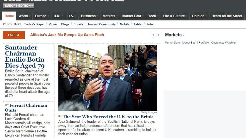Open the Markets section arrow
This screenshot has width=246, height=138.
183,35
